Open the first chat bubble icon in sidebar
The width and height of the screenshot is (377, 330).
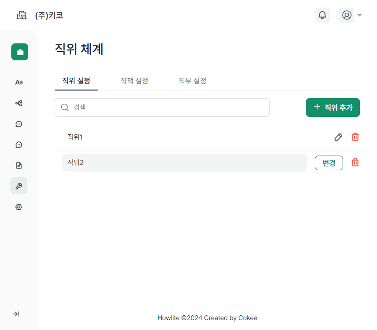pyautogui.click(x=18, y=124)
